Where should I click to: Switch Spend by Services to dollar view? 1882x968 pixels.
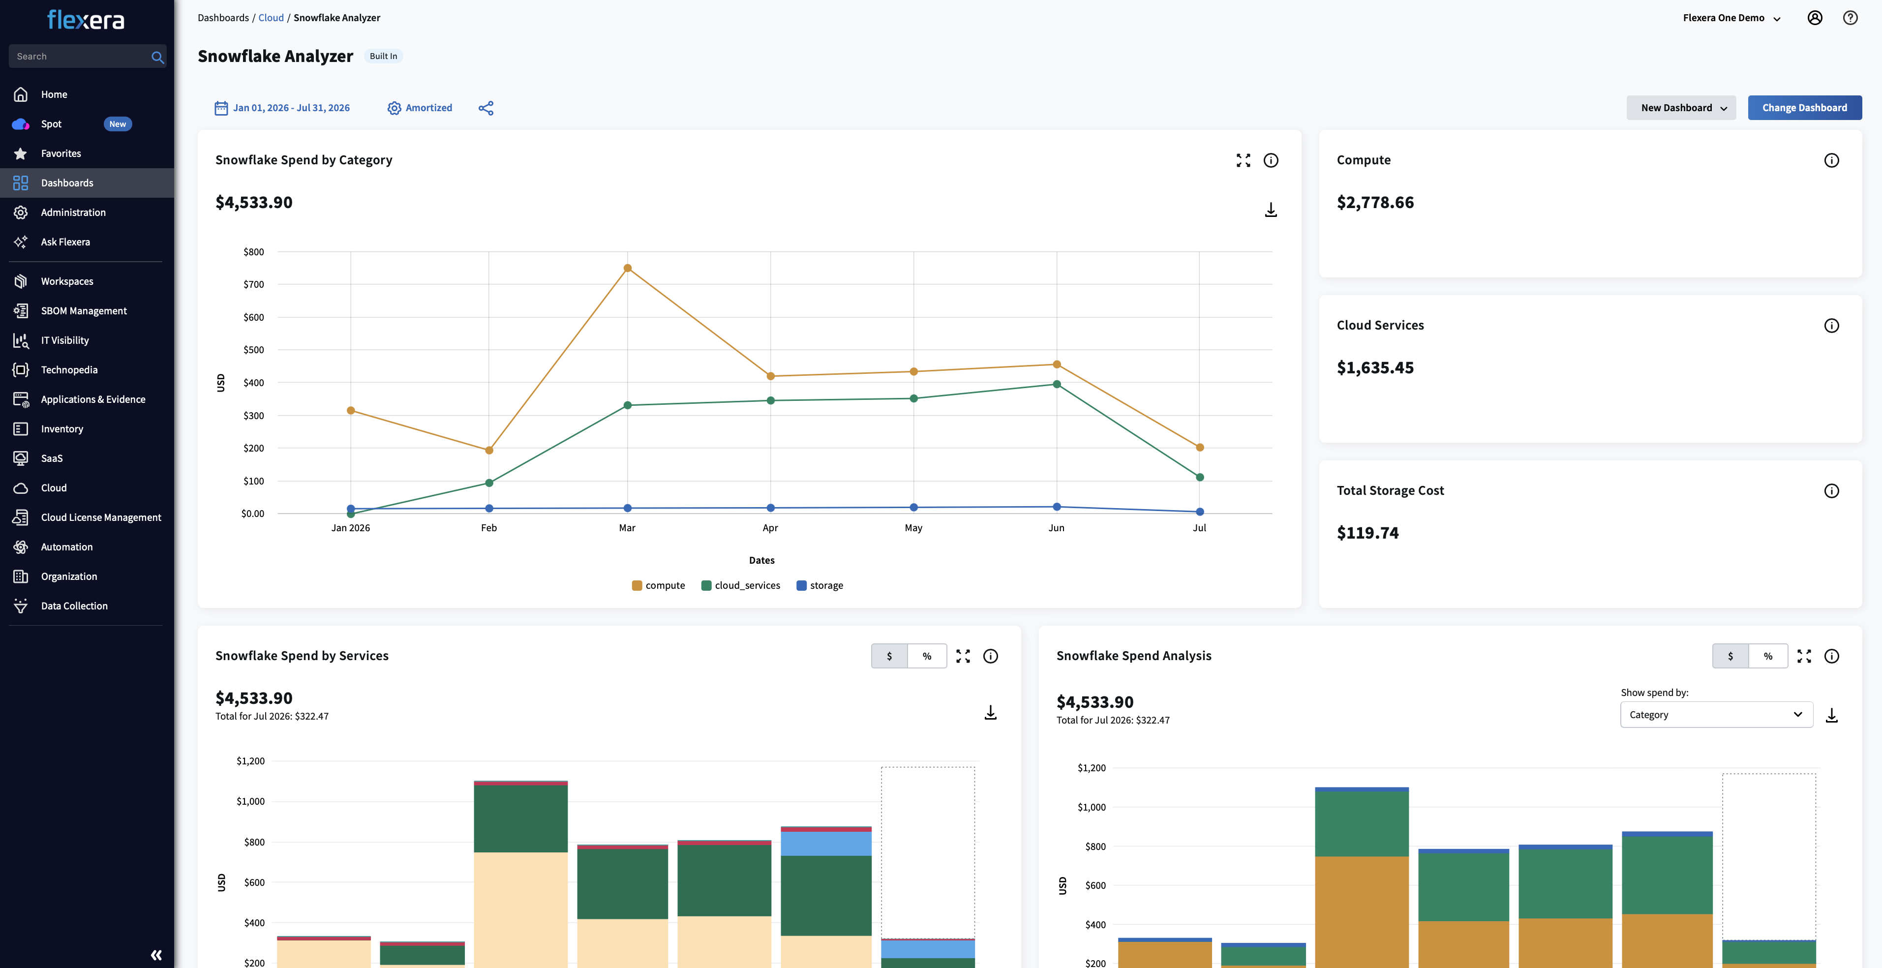[x=889, y=656]
